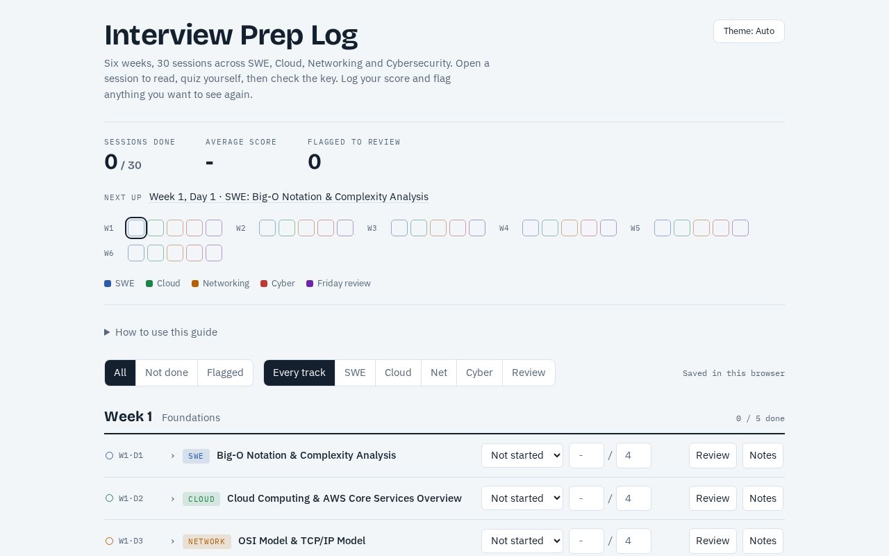Image resolution: width=889 pixels, height=556 pixels.
Task: Open status dropdown for OSI Model session
Action: (x=522, y=541)
